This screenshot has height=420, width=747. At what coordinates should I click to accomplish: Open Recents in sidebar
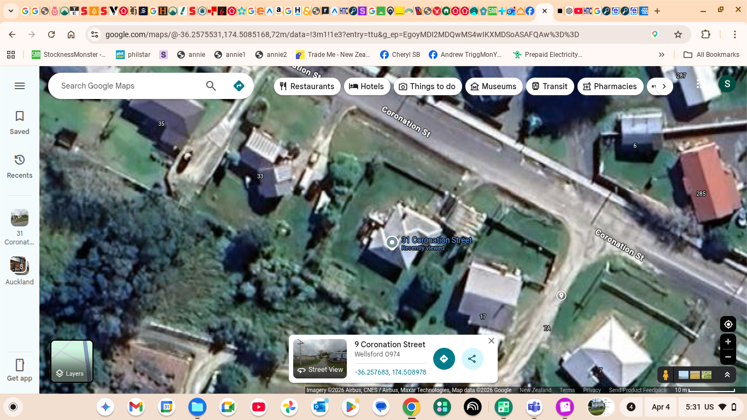click(x=20, y=166)
